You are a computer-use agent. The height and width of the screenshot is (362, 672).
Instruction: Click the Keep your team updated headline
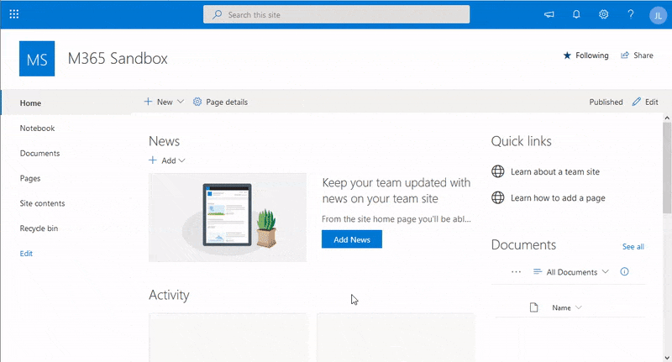pos(396,191)
